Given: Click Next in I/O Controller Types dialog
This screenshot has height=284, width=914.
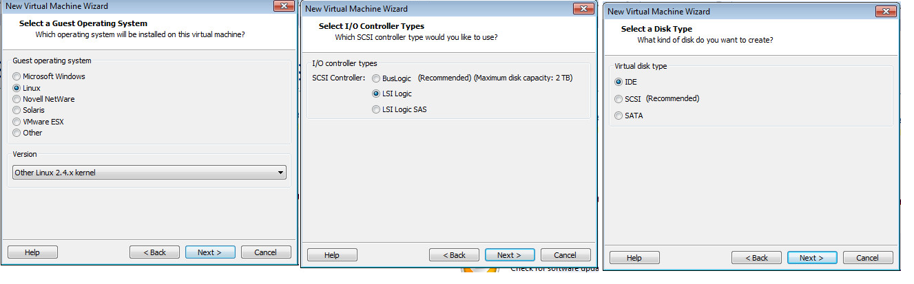Looking at the screenshot, I should tap(510, 255).
